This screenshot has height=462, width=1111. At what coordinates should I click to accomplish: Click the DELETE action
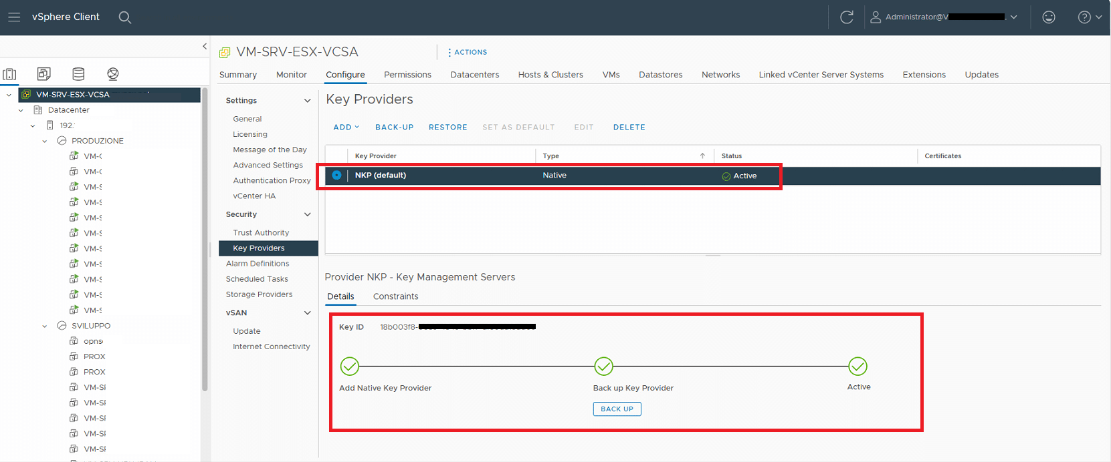pos(629,127)
